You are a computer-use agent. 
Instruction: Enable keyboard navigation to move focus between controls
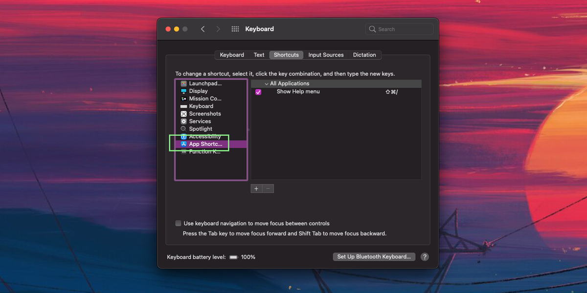pyautogui.click(x=178, y=223)
